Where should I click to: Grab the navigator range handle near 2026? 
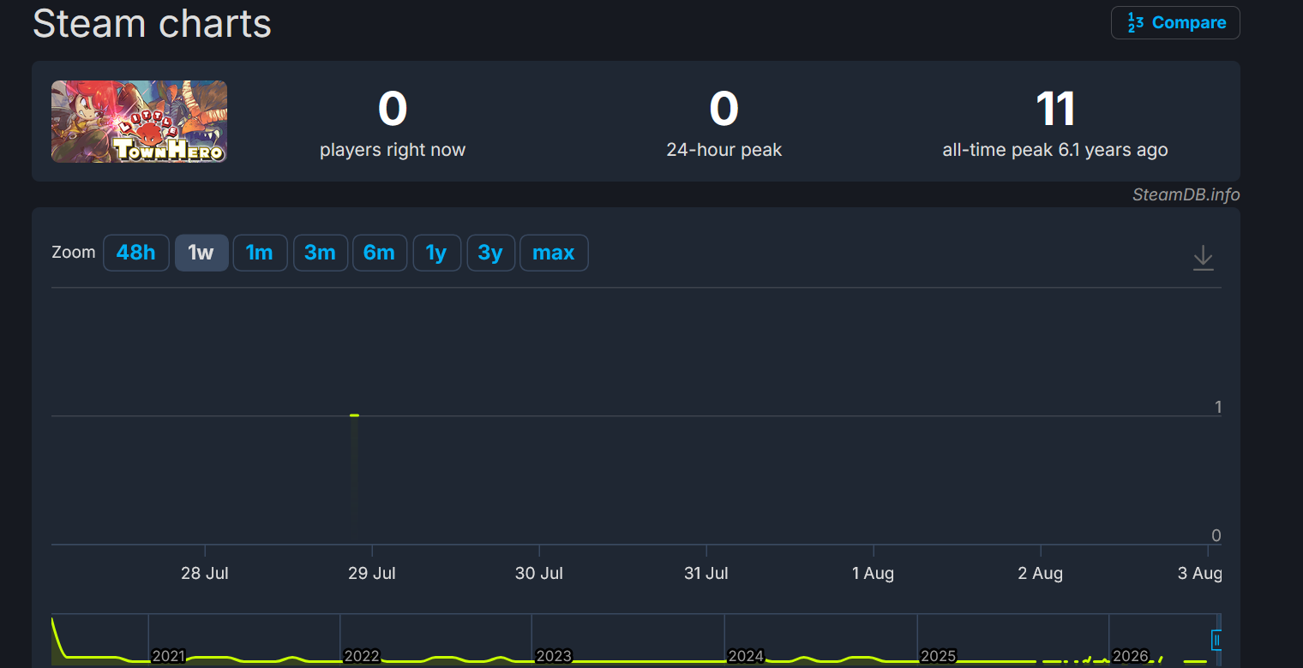click(1216, 639)
